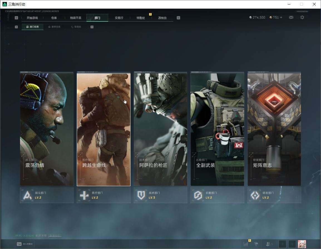This screenshot has width=321, height=249.
Task: Click the 274,500 currency balance
Action: 257,18
